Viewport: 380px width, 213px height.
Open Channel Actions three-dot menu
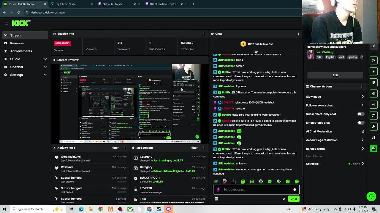pyautogui.click(x=362, y=86)
